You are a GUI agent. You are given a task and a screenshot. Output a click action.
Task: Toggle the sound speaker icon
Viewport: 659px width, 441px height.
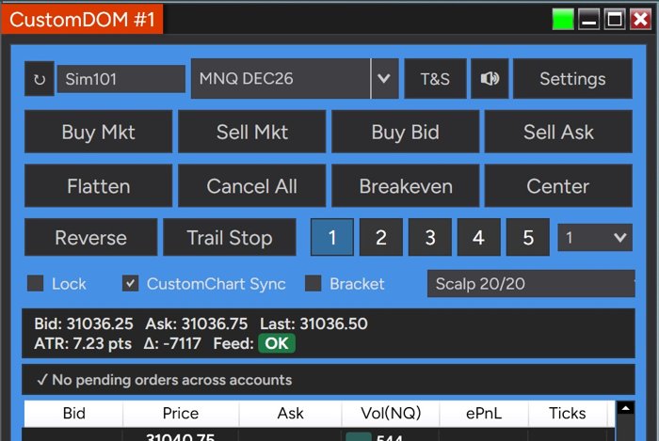click(490, 78)
